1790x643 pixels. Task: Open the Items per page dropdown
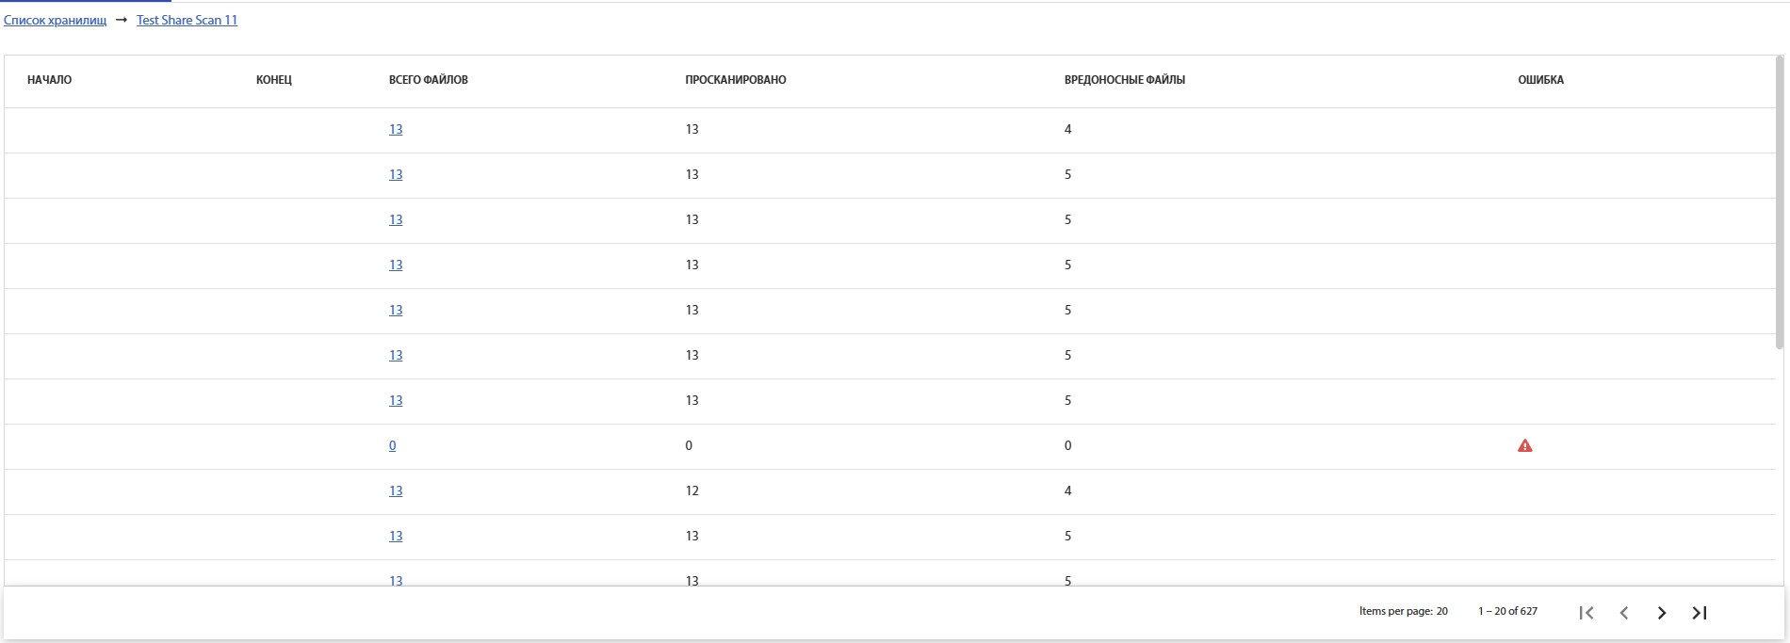[1441, 611]
